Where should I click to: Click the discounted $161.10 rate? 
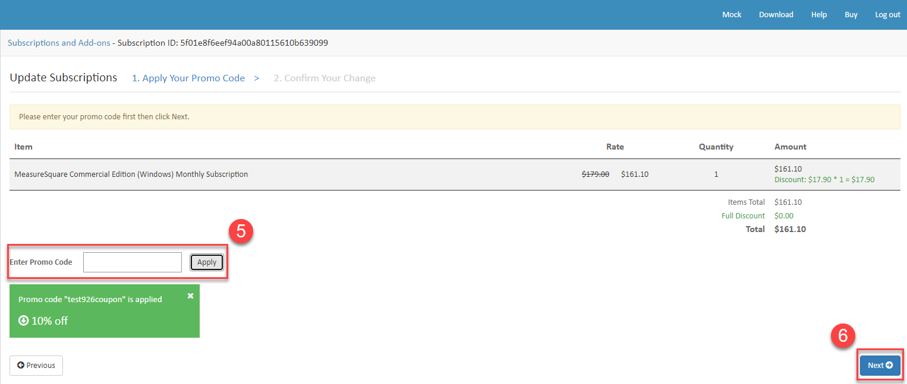click(635, 174)
